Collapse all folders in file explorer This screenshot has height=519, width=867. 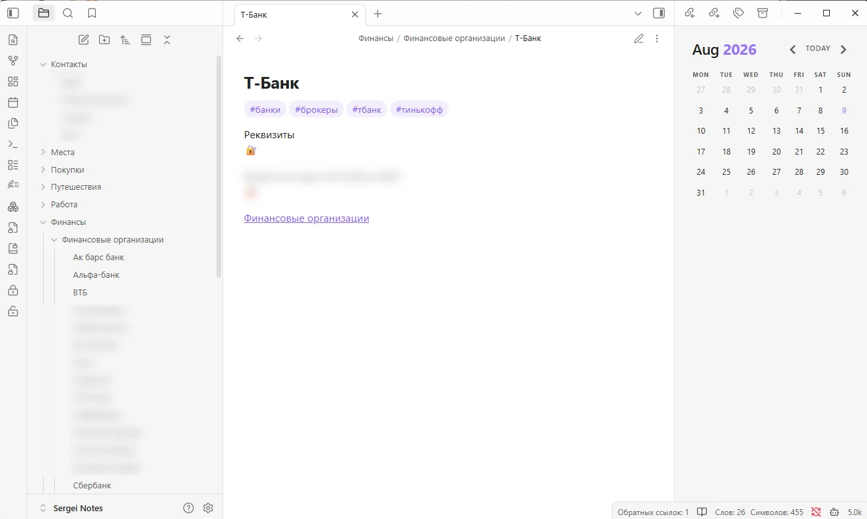point(167,40)
